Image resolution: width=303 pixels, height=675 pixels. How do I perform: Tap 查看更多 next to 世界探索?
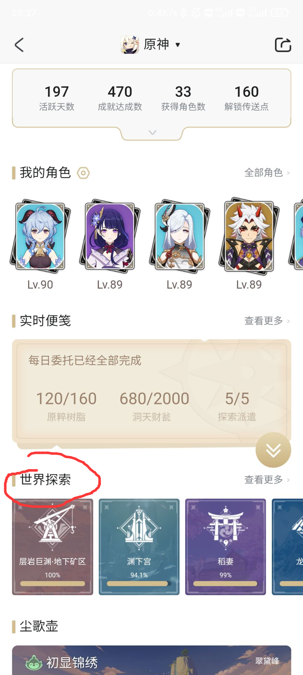[267, 480]
